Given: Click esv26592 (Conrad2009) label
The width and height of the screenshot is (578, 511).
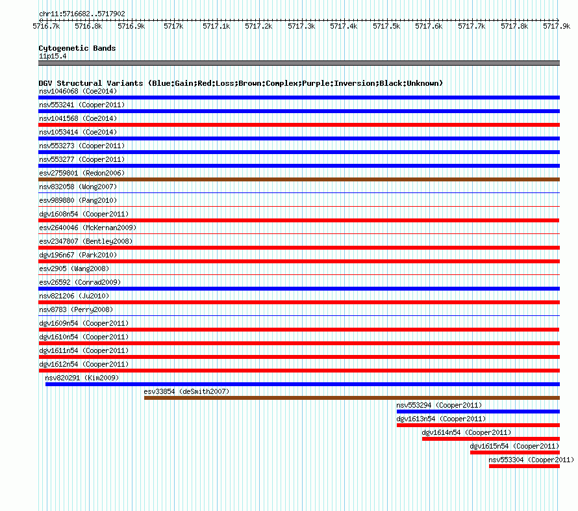Looking at the screenshot, I should click(80, 282).
